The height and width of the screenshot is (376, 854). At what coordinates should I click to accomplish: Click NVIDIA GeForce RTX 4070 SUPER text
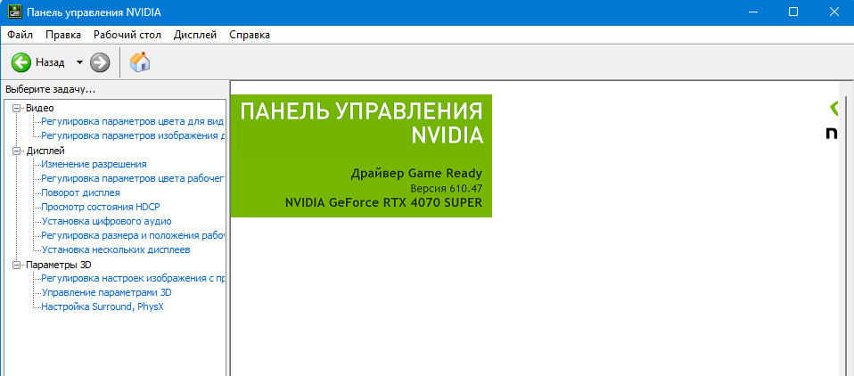point(384,202)
